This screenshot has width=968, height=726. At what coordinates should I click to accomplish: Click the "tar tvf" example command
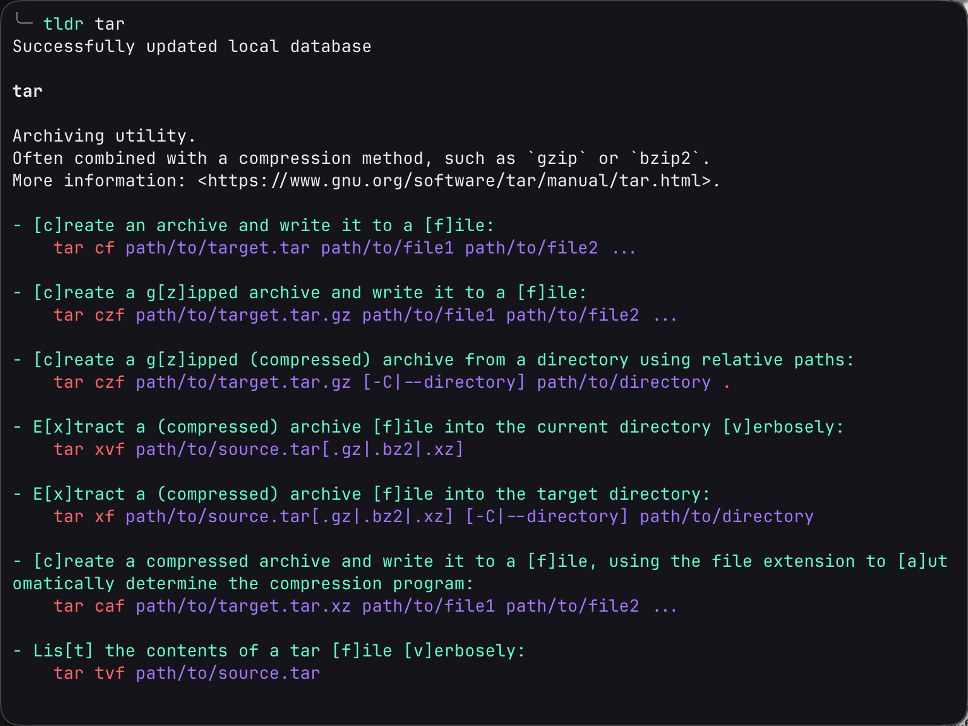click(89, 673)
